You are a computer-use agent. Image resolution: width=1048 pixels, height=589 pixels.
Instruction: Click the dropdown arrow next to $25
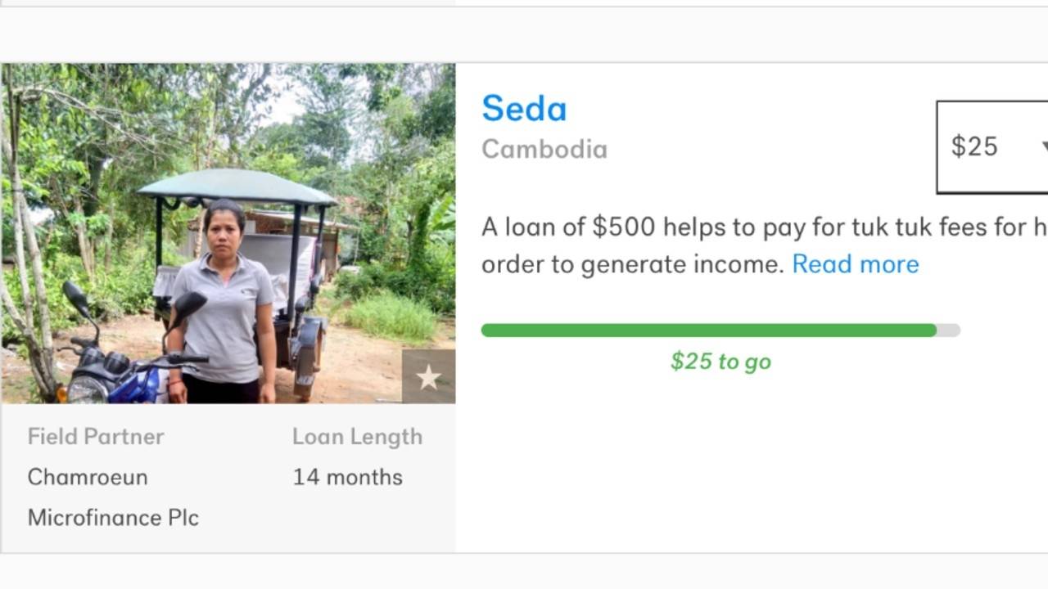[x=1046, y=147]
